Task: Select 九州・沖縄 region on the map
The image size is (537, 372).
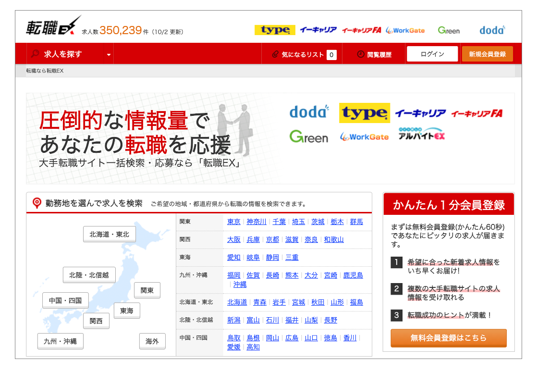Action: click(x=60, y=341)
